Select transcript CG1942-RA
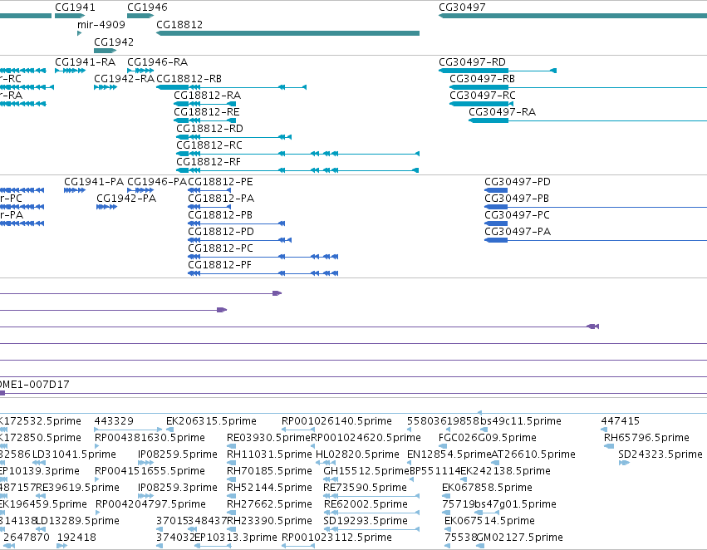This screenshot has width=707, height=550. click(124, 78)
